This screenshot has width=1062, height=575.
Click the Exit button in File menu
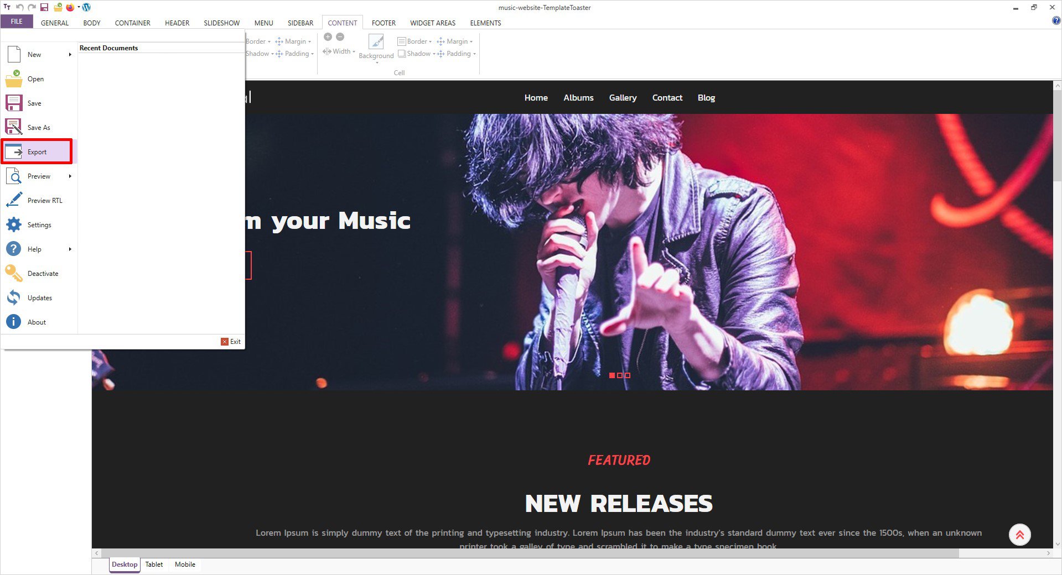pos(231,342)
